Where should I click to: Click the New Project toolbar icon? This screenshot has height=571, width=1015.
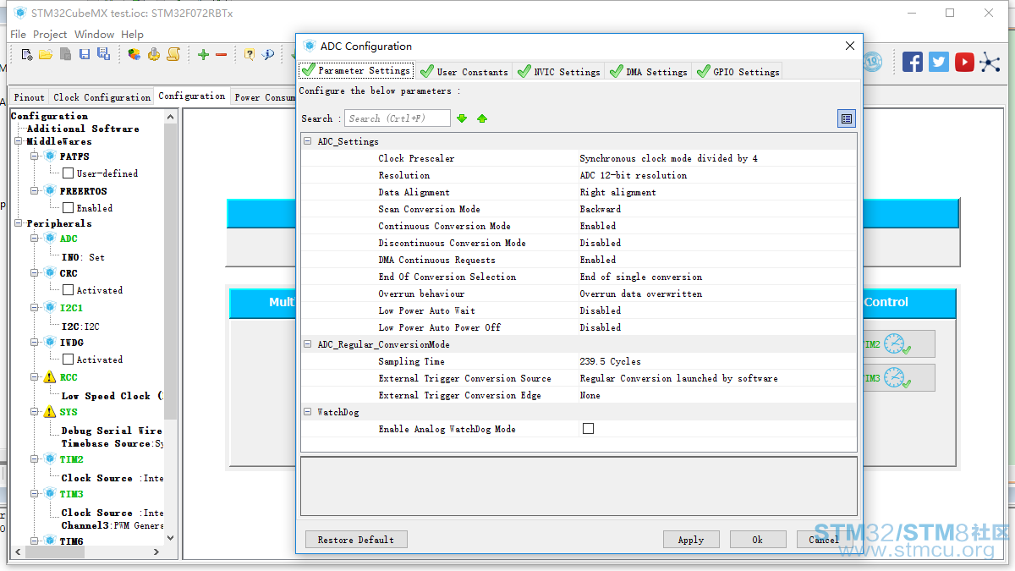pyautogui.click(x=27, y=54)
